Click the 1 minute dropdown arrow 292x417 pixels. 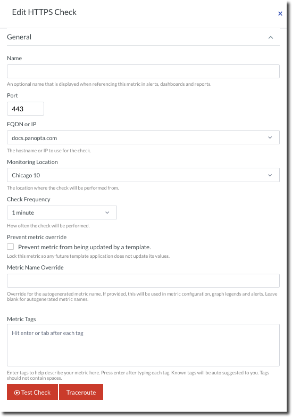click(107, 212)
